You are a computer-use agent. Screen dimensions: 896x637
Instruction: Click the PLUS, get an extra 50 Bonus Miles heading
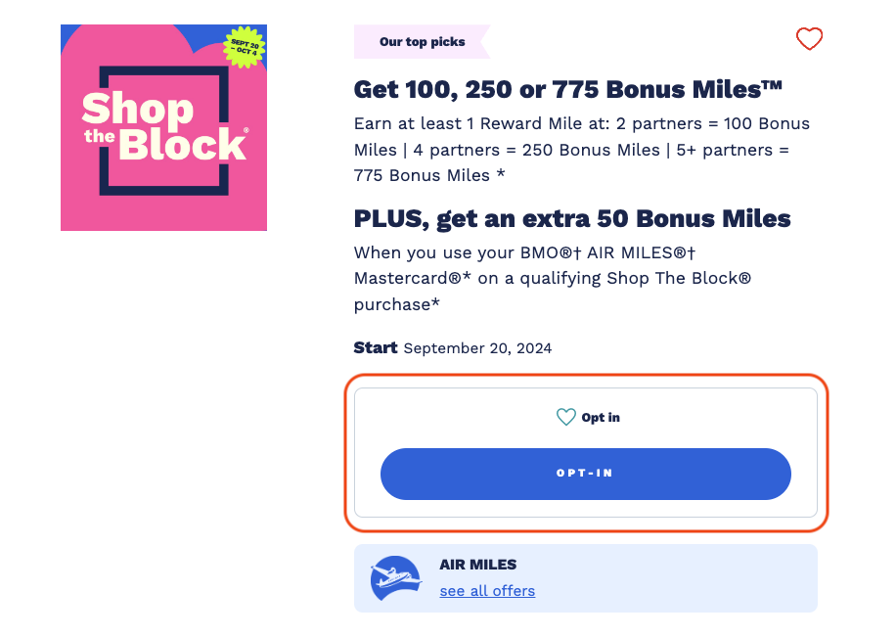click(572, 218)
